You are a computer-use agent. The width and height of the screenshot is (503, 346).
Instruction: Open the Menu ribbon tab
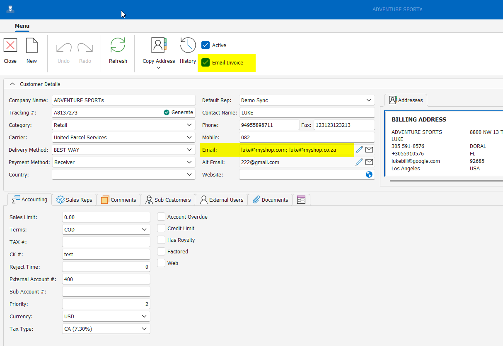click(x=22, y=26)
